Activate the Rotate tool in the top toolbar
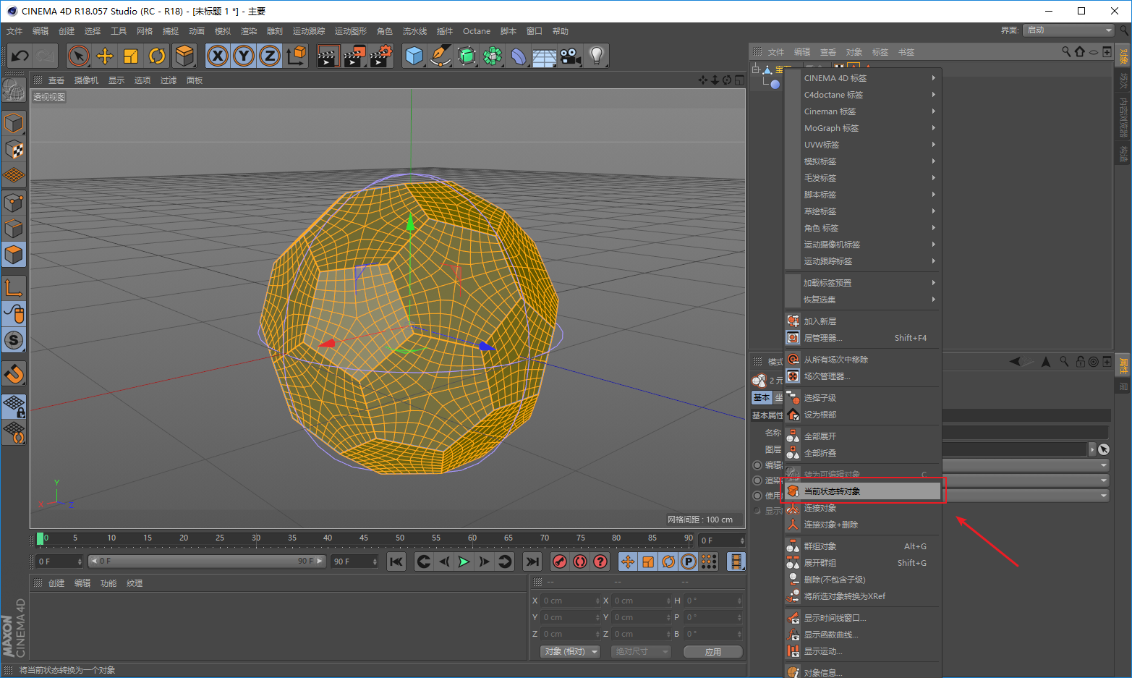 157,56
